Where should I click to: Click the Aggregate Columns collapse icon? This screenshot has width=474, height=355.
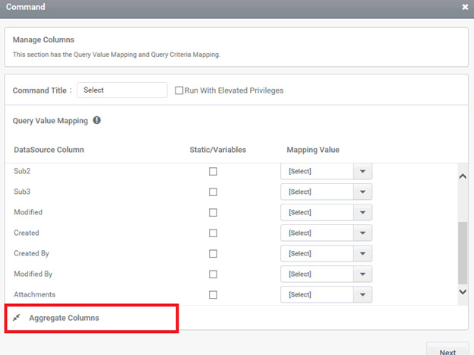tap(16, 318)
